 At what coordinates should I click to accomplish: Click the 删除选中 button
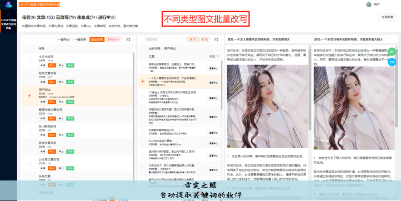point(114,39)
